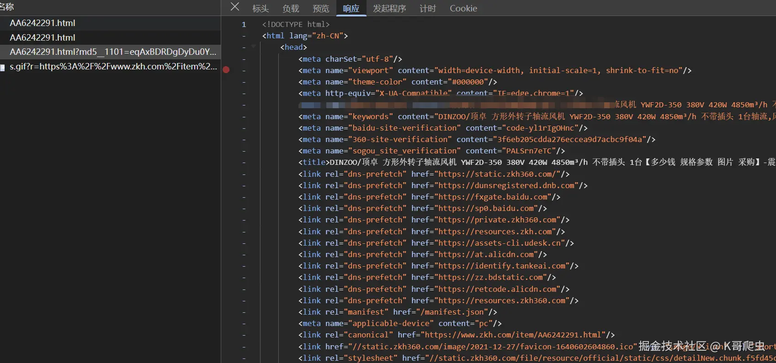The height and width of the screenshot is (363, 776).
Task: Select the 响应 tab
Action: (x=351, y=8)
